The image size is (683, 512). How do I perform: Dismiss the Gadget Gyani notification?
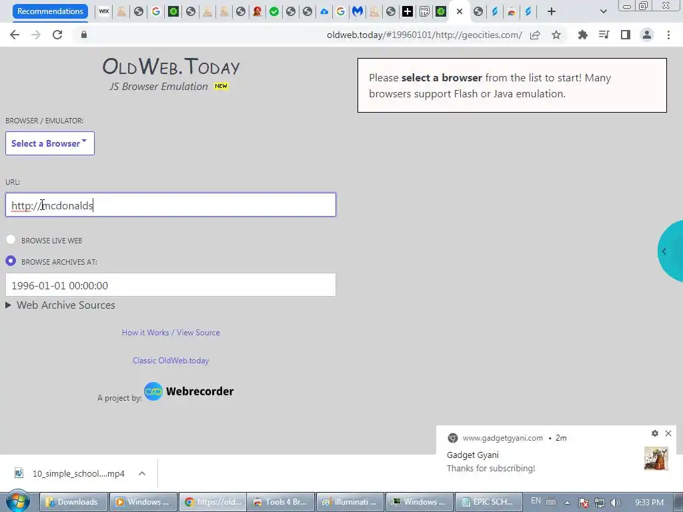click(x=668, y=433)
